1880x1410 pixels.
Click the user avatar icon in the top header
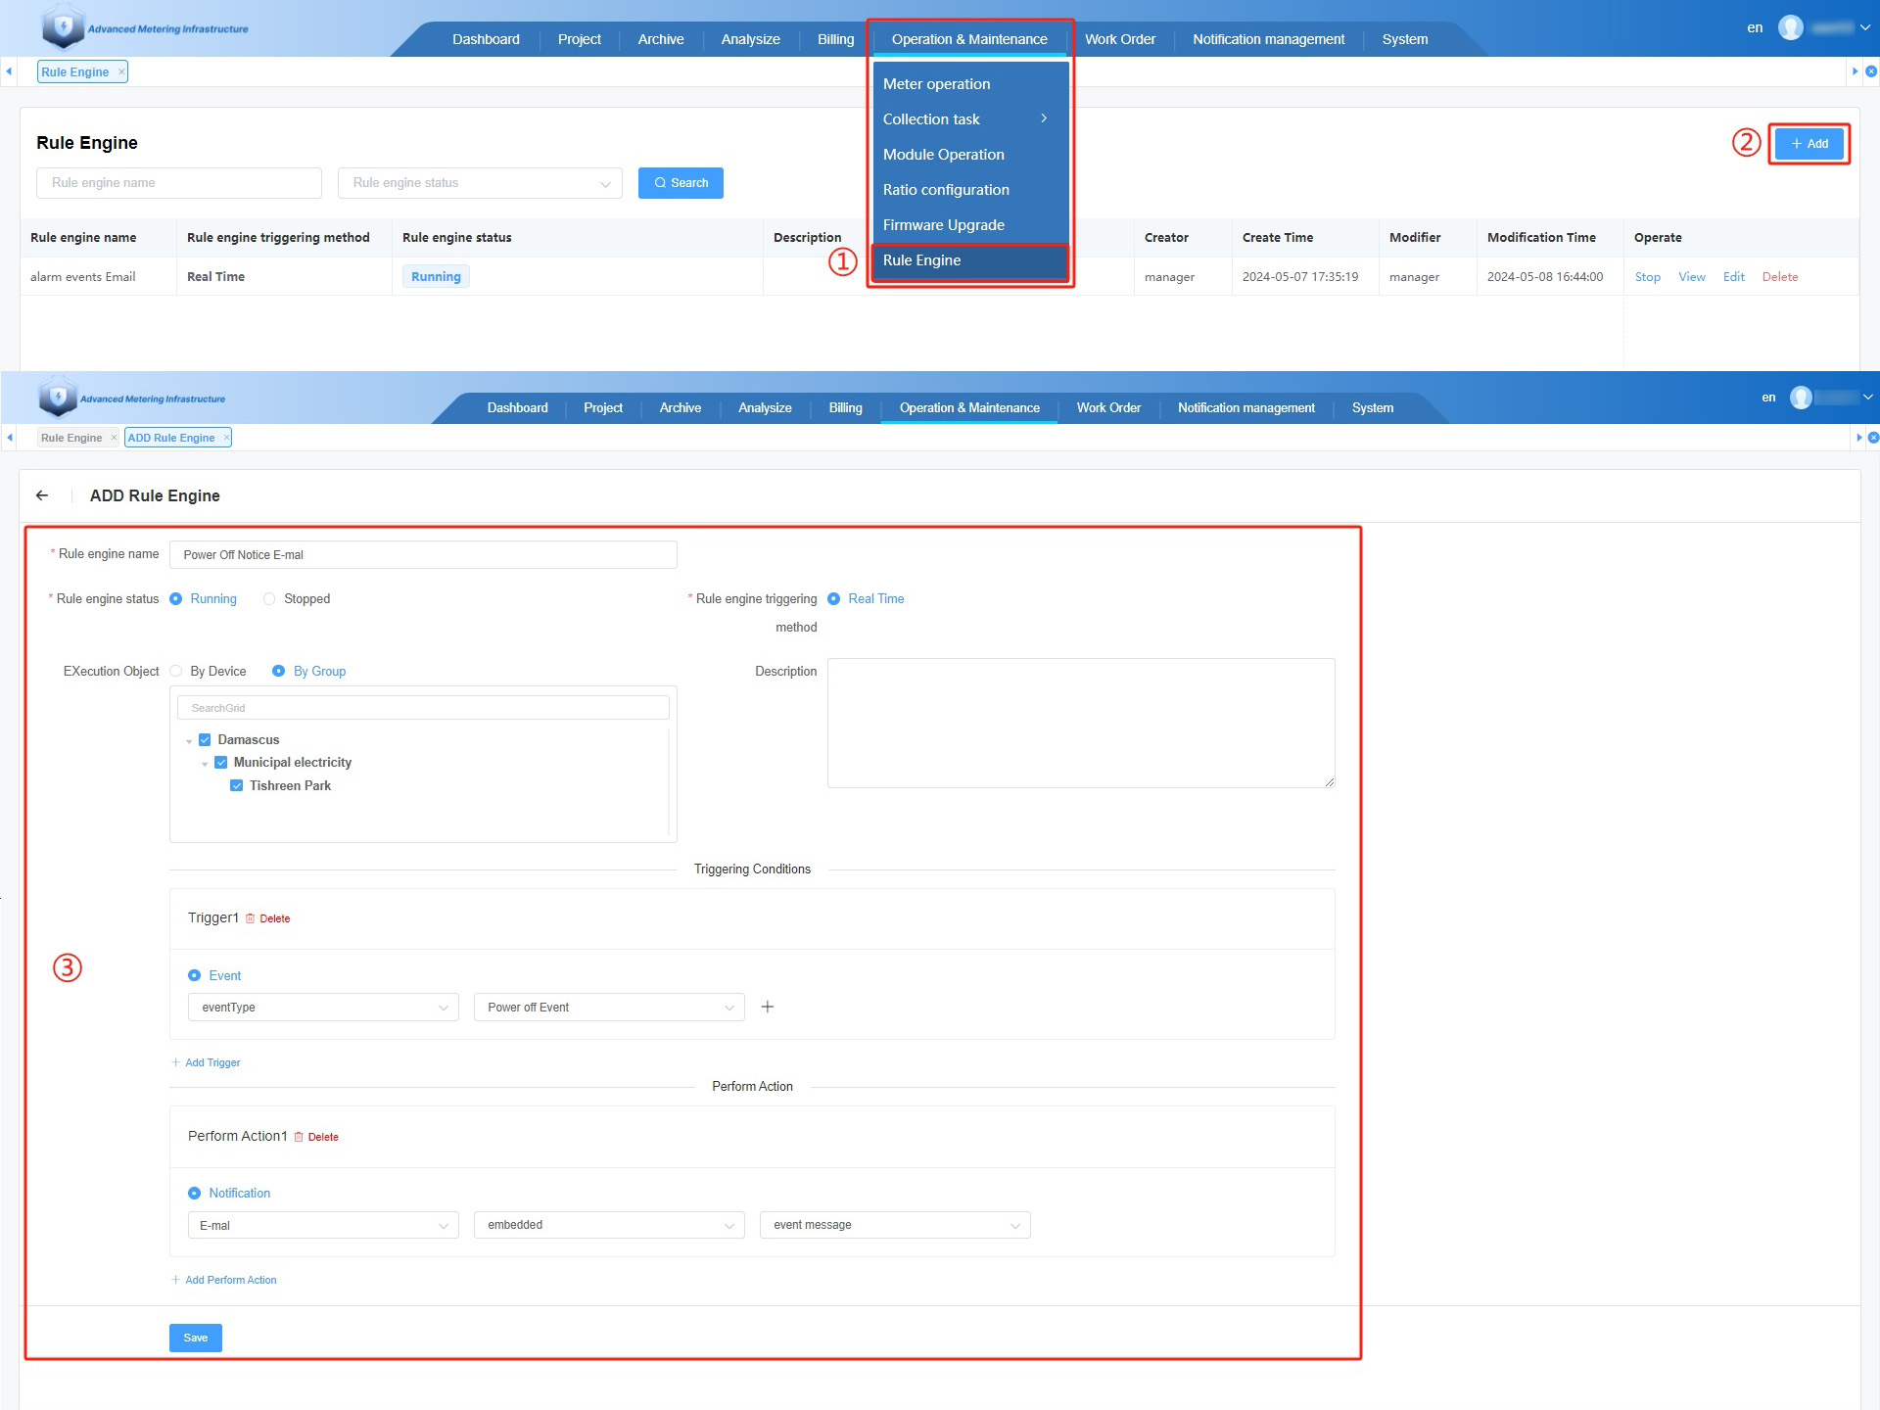(x=1790, y=27)
